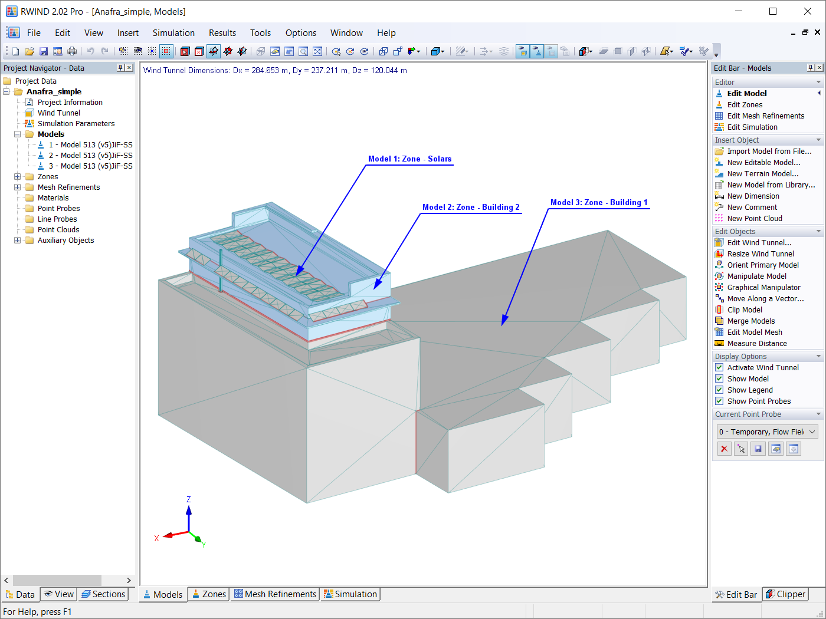Toggle Show Point Probes off

[x=719, y=401]
